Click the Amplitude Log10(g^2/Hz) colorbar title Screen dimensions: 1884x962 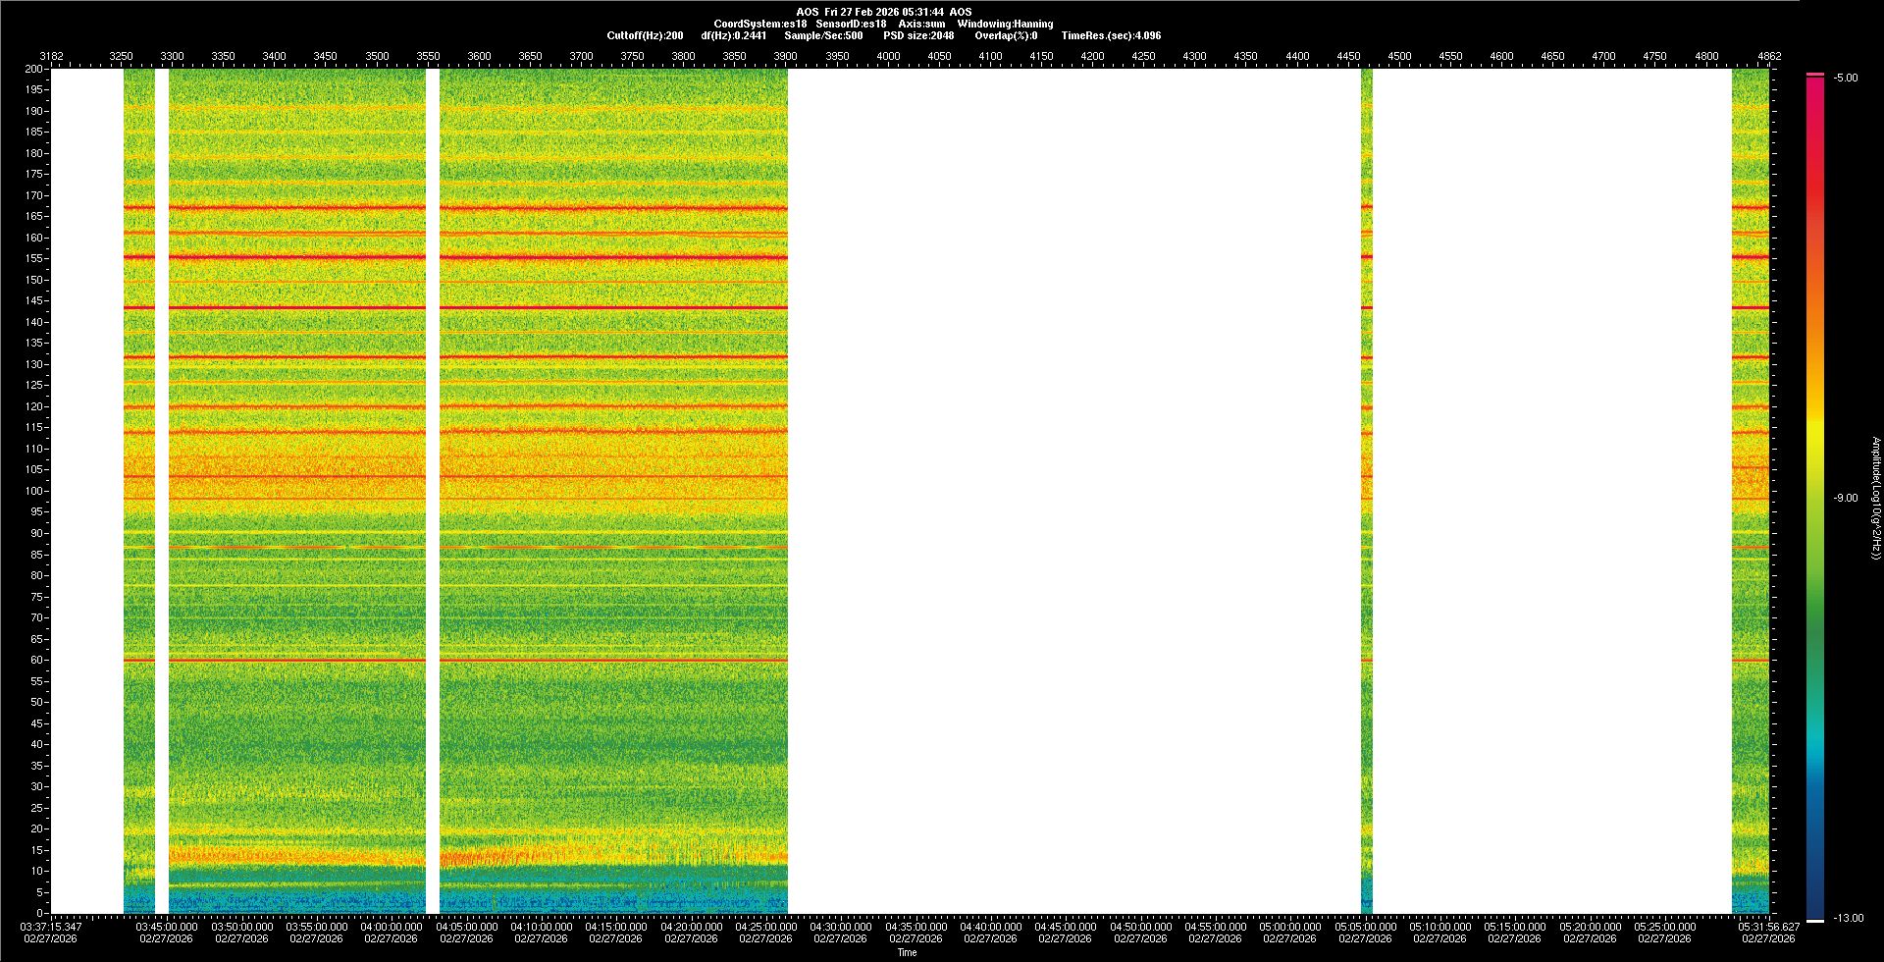pyautogui.click(x=1875, y=498)
